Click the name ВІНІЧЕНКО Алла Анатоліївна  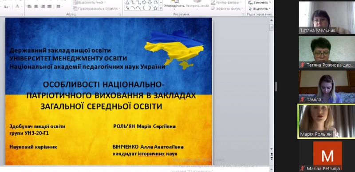pyautogui.click(x=148, y=147)
